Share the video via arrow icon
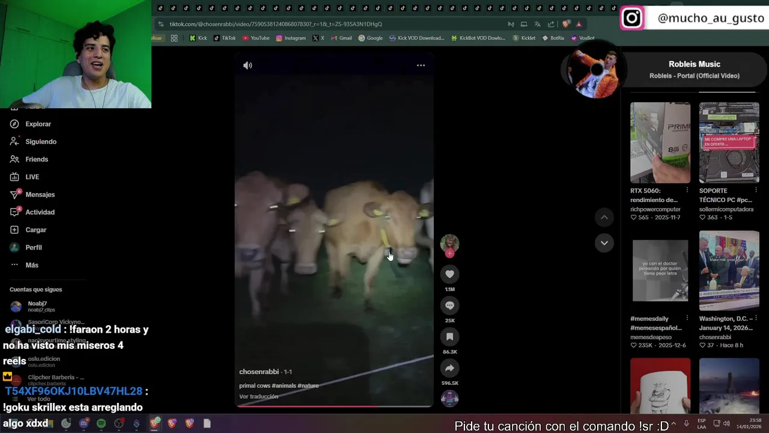Screen dimensions: 769x433 [x=449, y=368]
